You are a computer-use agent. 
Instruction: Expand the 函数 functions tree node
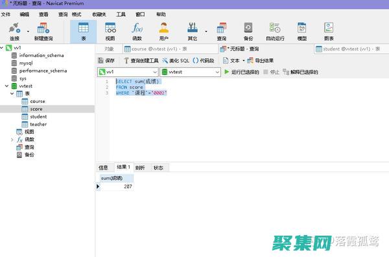click(x=12, y=140)
